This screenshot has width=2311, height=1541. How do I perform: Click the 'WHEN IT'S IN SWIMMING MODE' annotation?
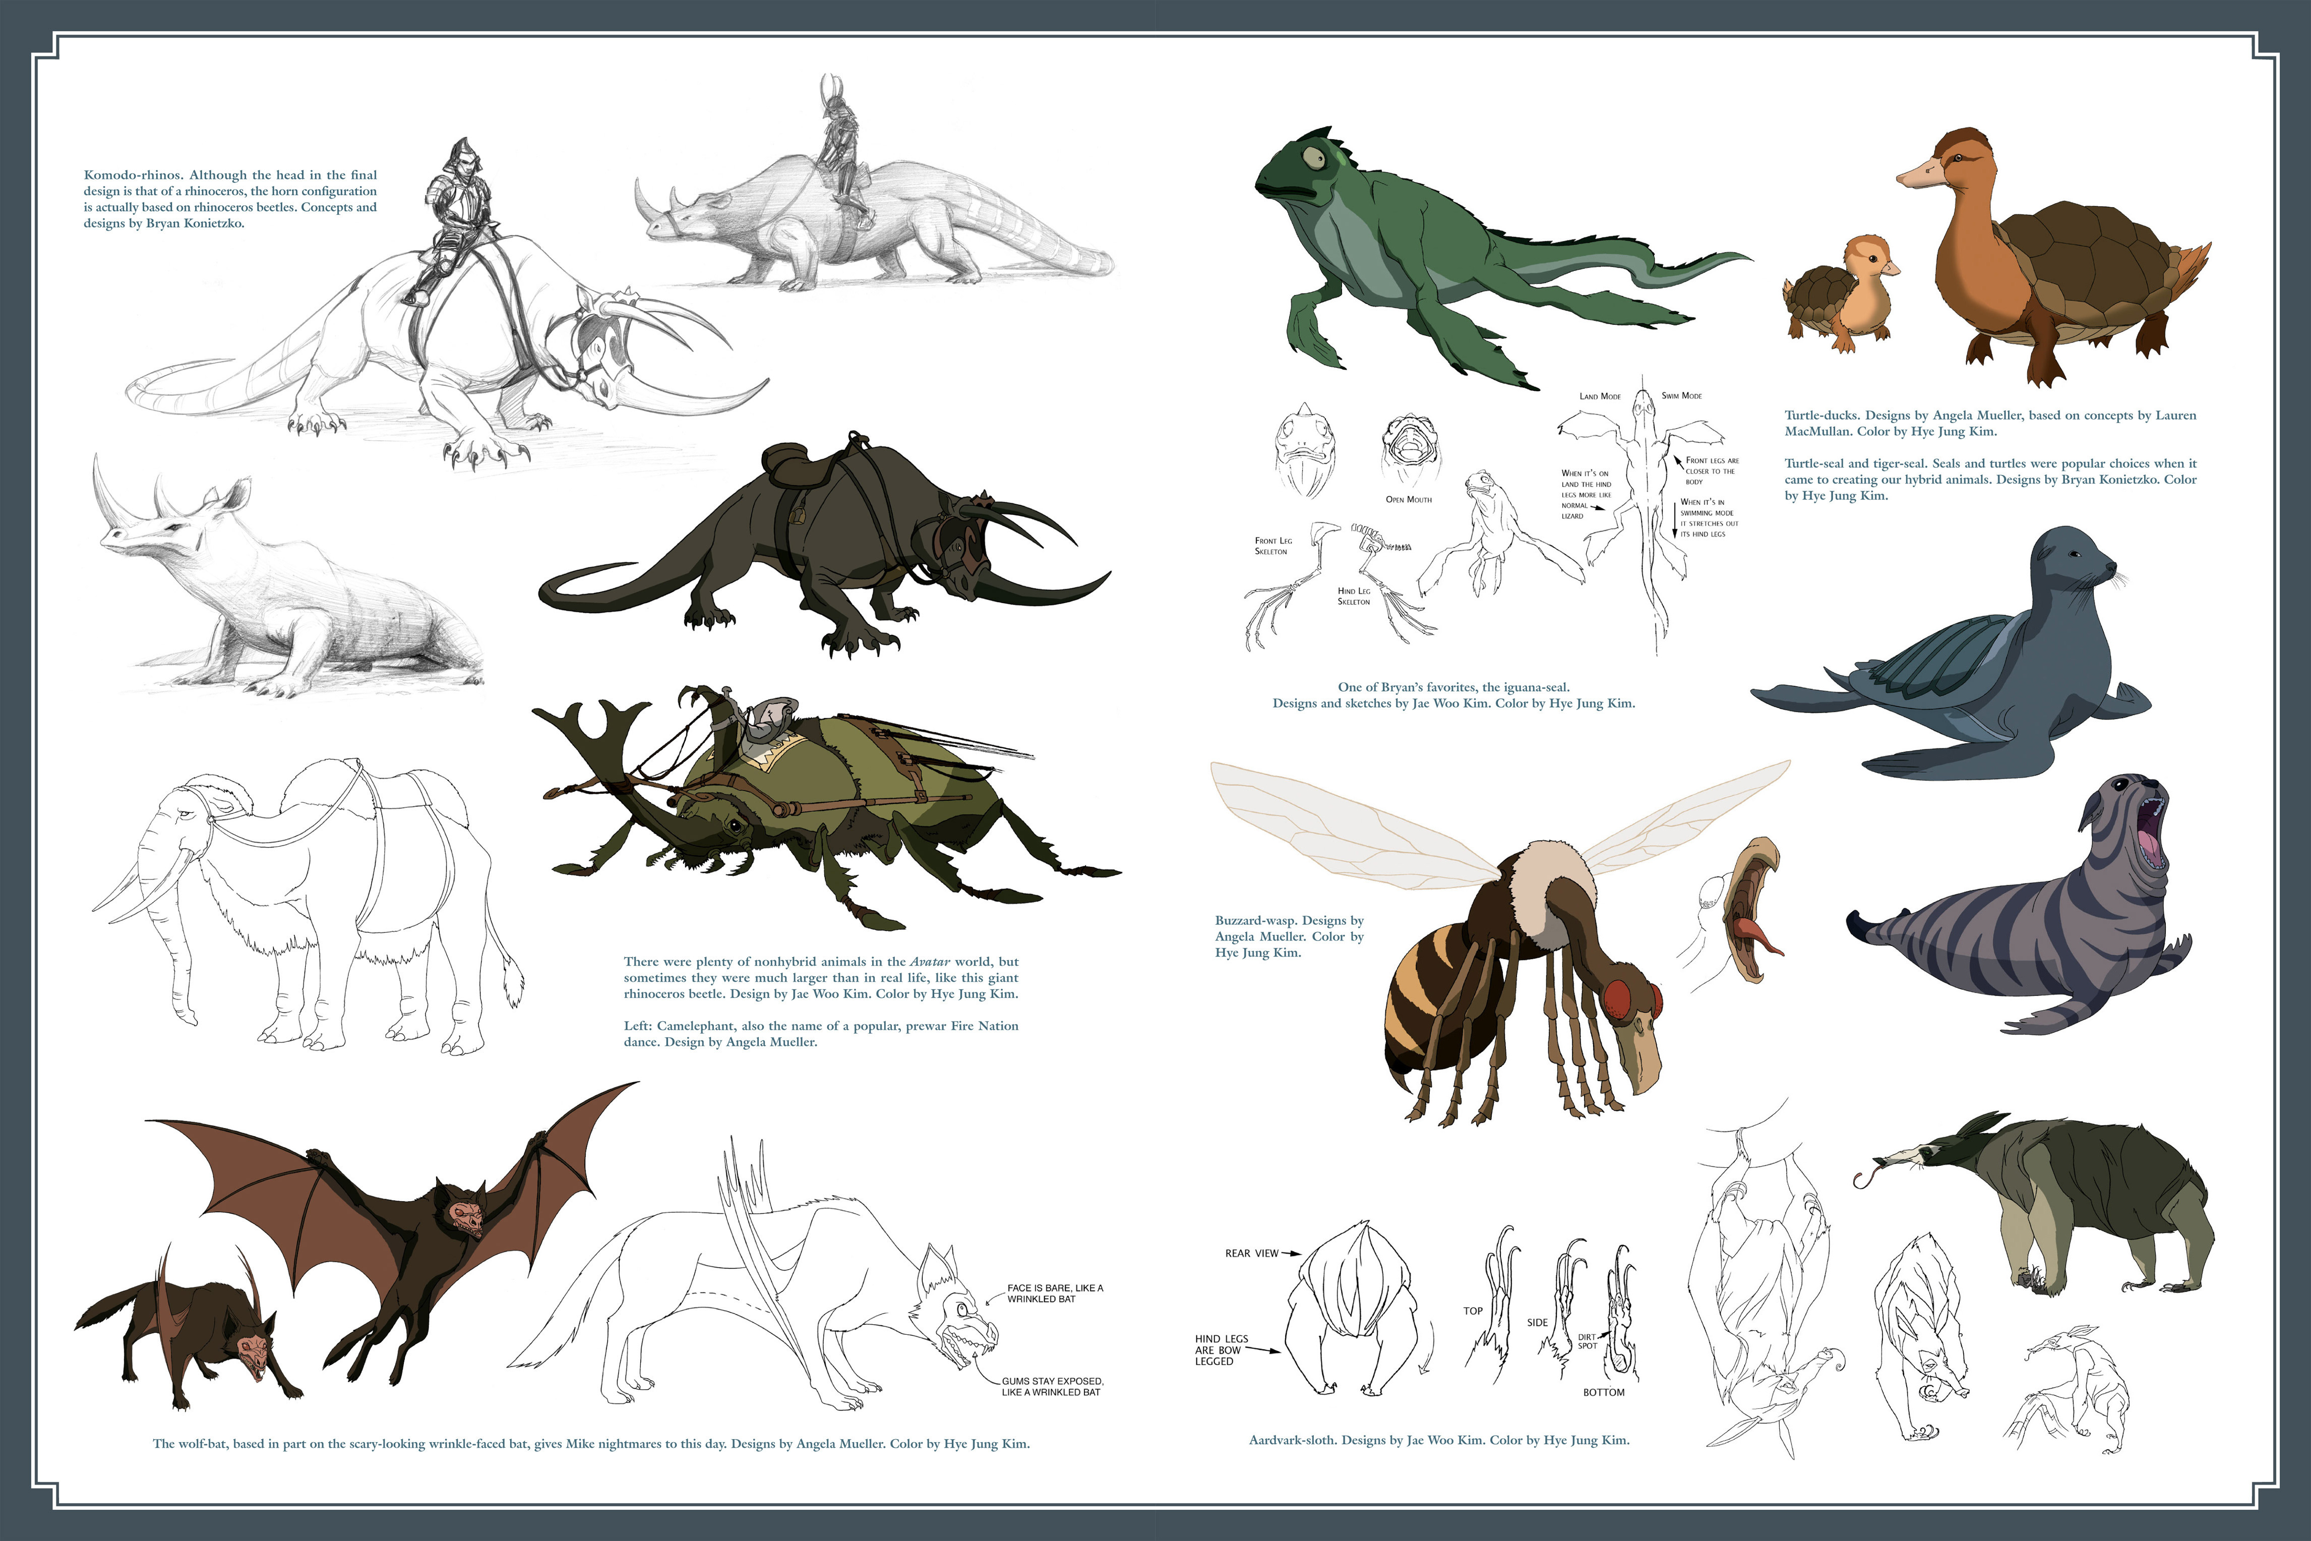click(x=1709, y=518)
